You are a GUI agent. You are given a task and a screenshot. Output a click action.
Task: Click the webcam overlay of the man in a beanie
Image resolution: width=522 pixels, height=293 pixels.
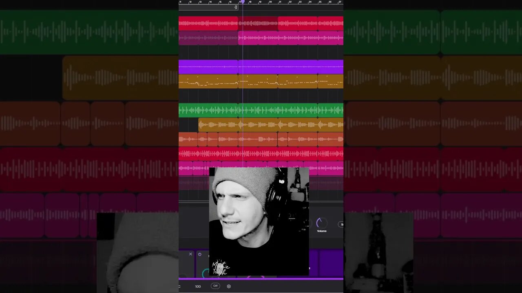coord(259,221)
